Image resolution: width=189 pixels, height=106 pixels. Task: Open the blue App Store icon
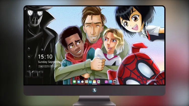pyautogui.click(x=111, y=82)
